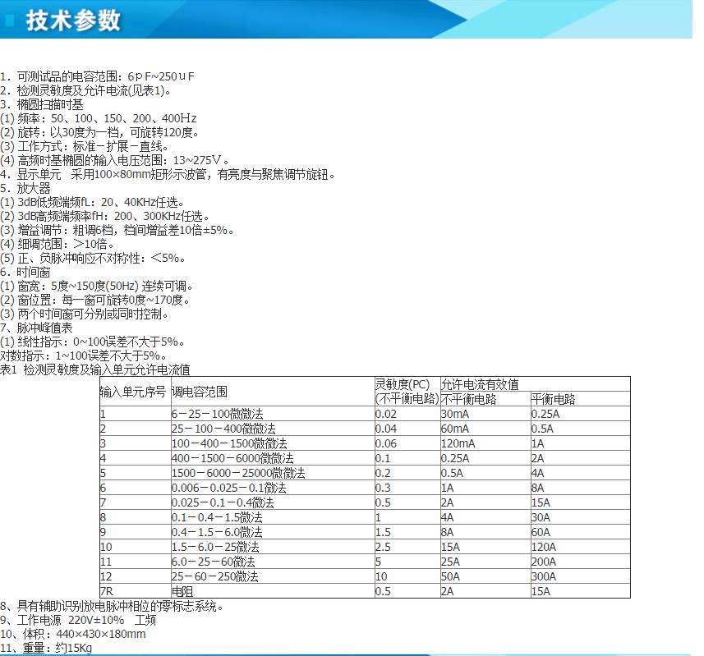The height and width of the screenshot is (656, 704).
Task: Click the 体积 440×430×180mm line
Action: tap(74, 634)
